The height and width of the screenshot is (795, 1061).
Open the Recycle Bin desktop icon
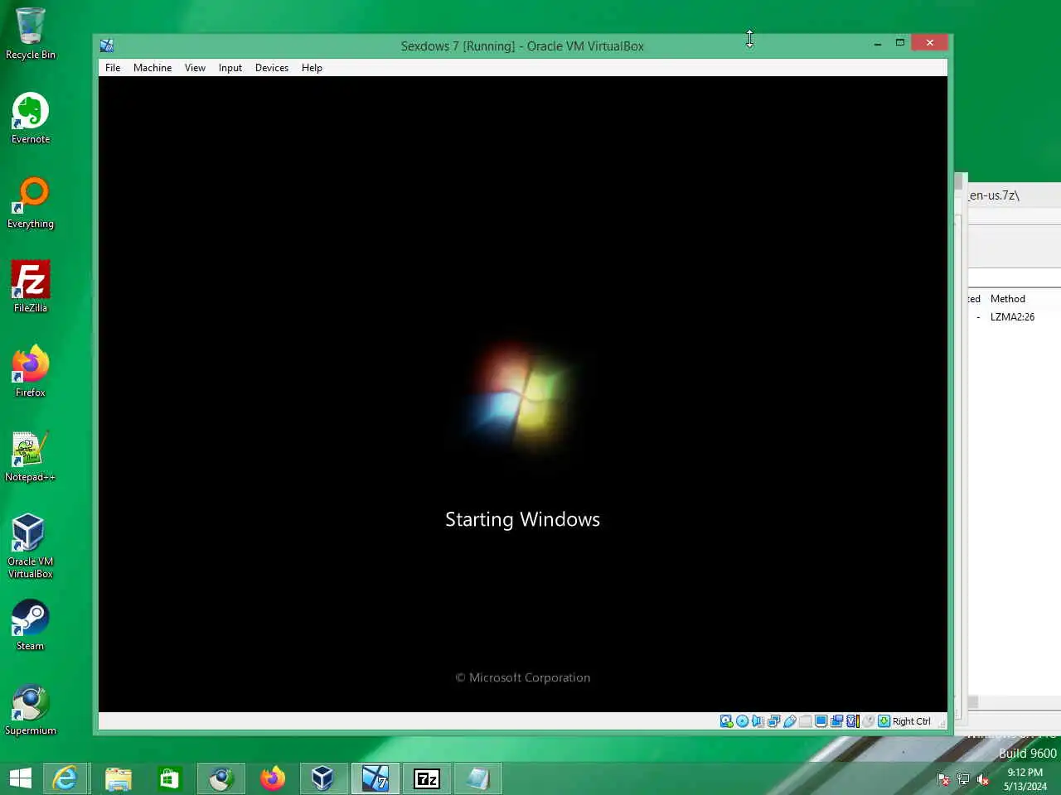31,34
